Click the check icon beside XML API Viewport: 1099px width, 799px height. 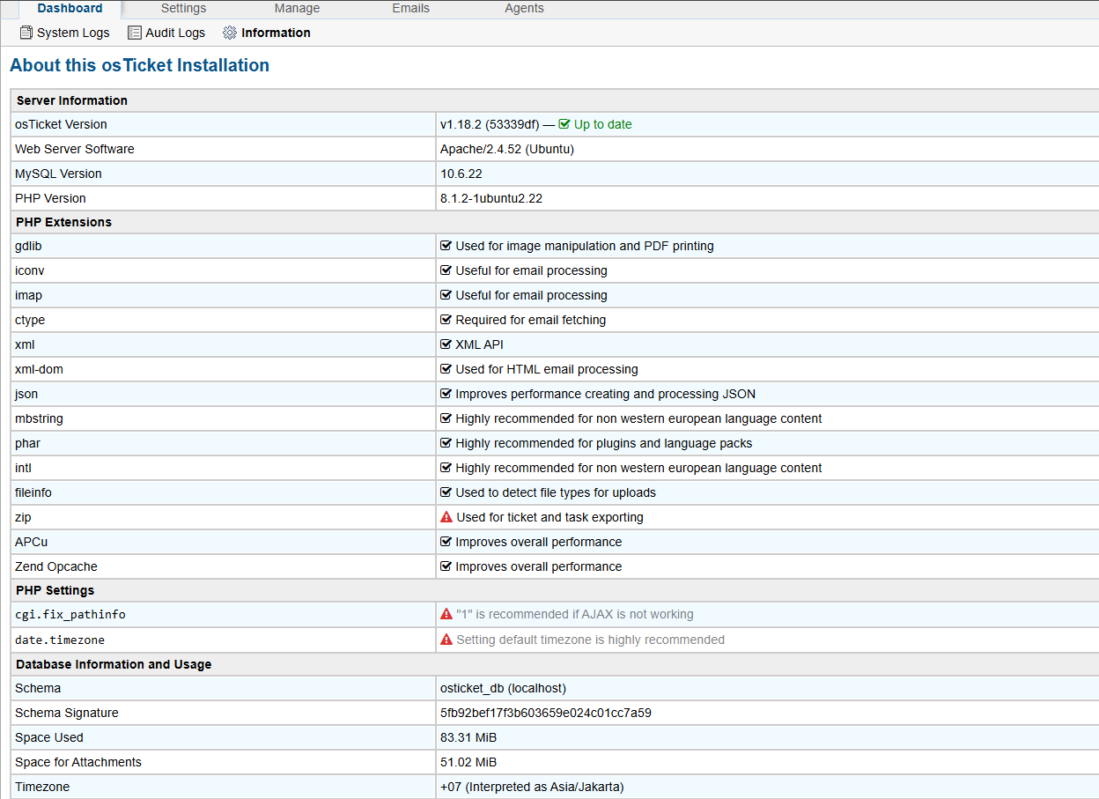tap(446, 344)
